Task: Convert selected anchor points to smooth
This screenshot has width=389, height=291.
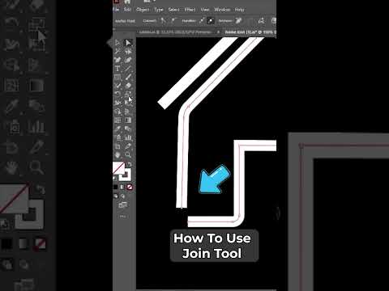Action: (173, 20)
